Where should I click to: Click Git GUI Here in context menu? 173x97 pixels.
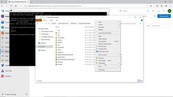[x=108, y=46]
